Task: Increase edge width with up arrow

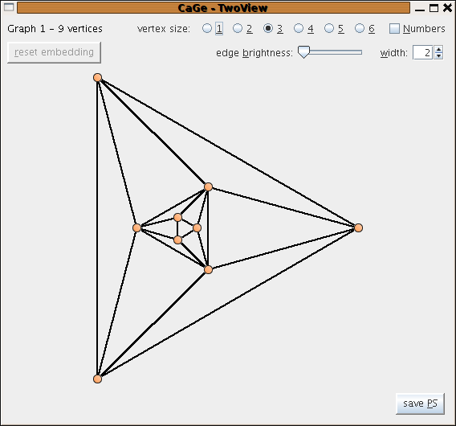Action: point(438,49)
